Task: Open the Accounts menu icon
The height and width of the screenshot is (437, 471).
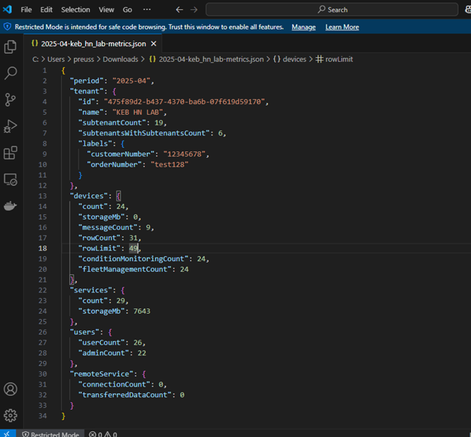Action: tap(10, 389)
